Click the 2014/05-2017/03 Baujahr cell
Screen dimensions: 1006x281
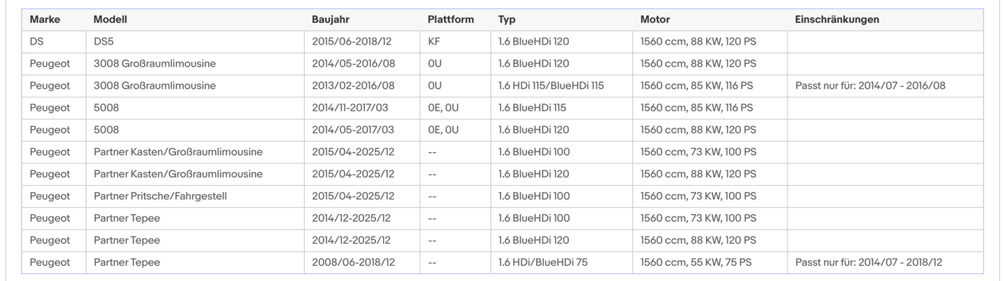(353, 130)
